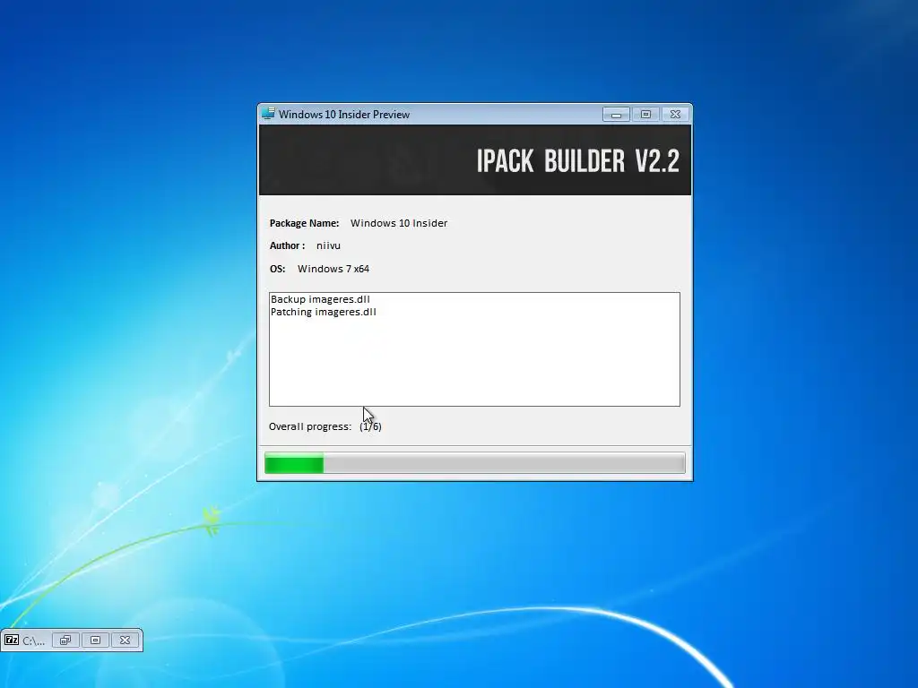Viewport: 918px width, 688px height.
Task: Select the "Backup imageres.dll" log line
Action: 320,299
